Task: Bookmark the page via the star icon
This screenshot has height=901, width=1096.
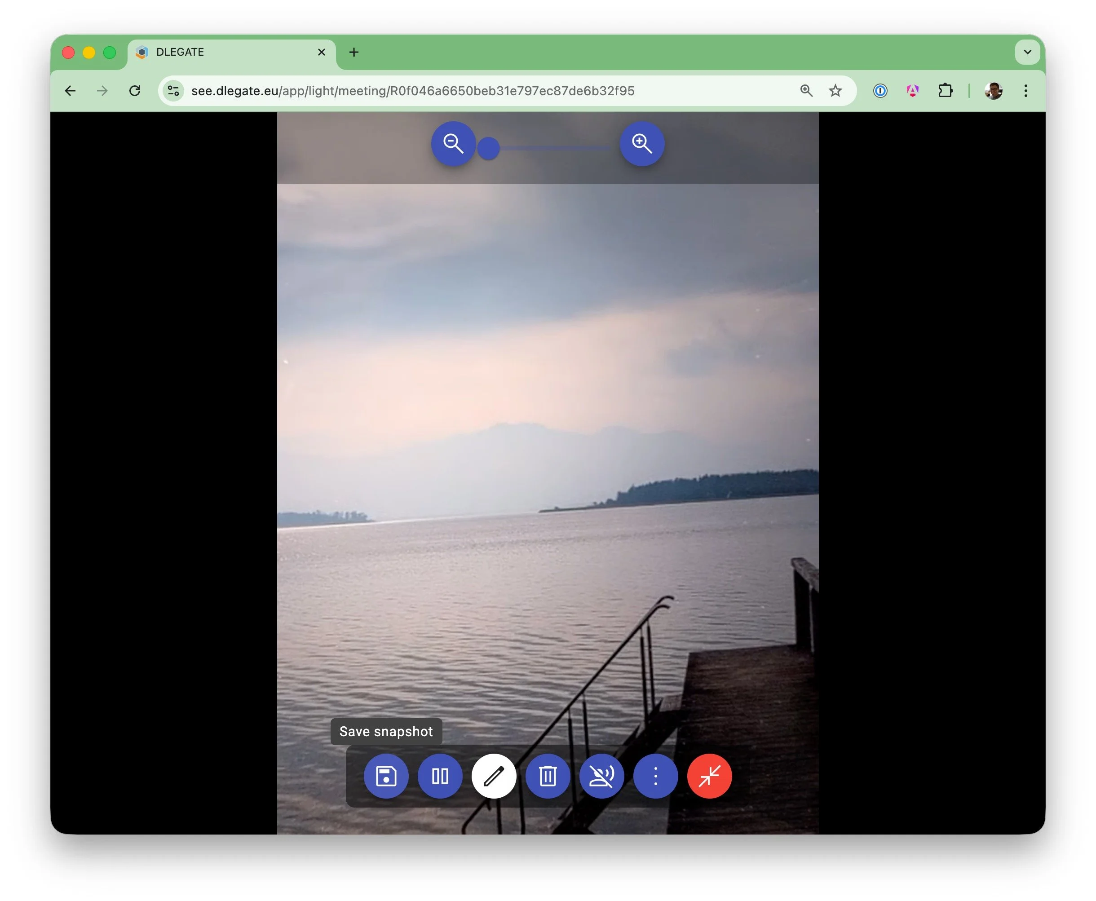Action: tap(835, 91)
